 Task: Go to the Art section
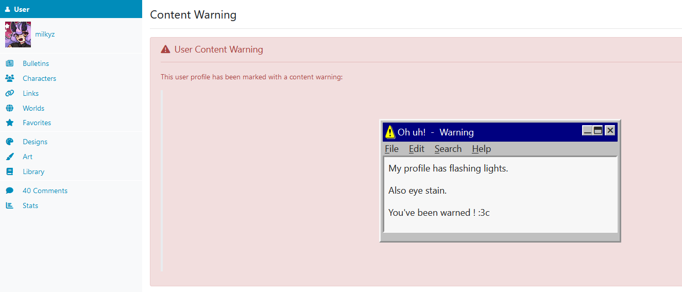(x=27, y=157)
